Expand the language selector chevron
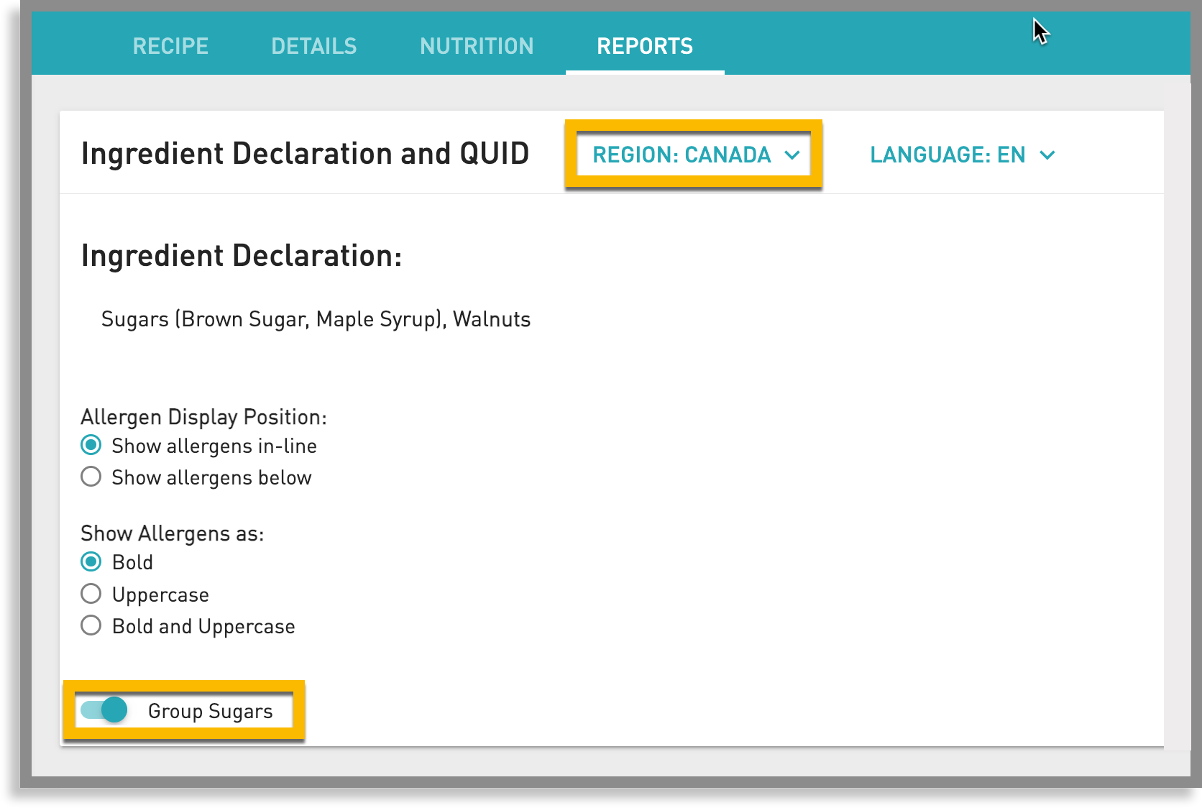 (1048, 155)
